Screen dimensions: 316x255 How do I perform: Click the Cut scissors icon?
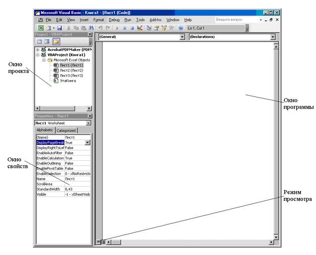pyautogui.click(x=69, y=28)
